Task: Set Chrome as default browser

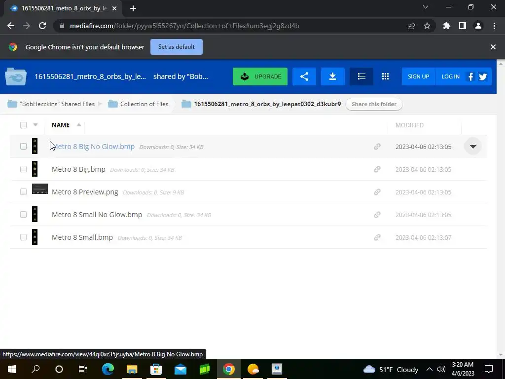Action: point(177,47)
